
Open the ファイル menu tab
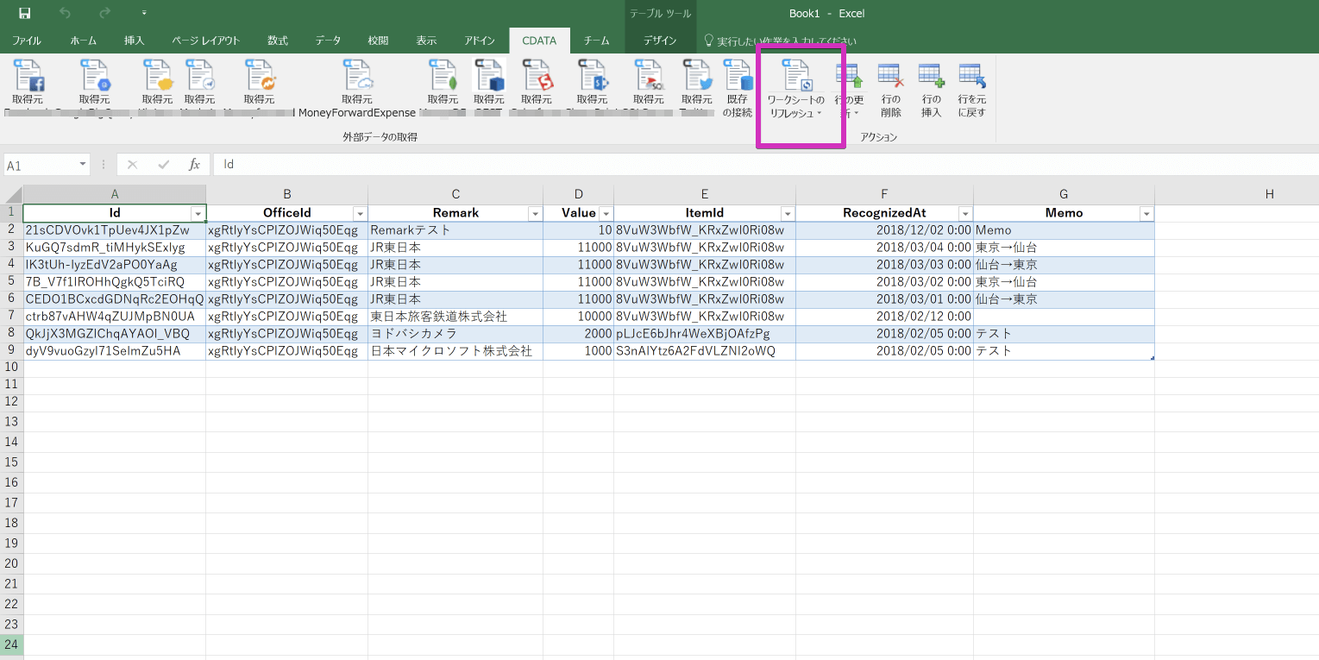pyautogui.click(x=26, y=41)
